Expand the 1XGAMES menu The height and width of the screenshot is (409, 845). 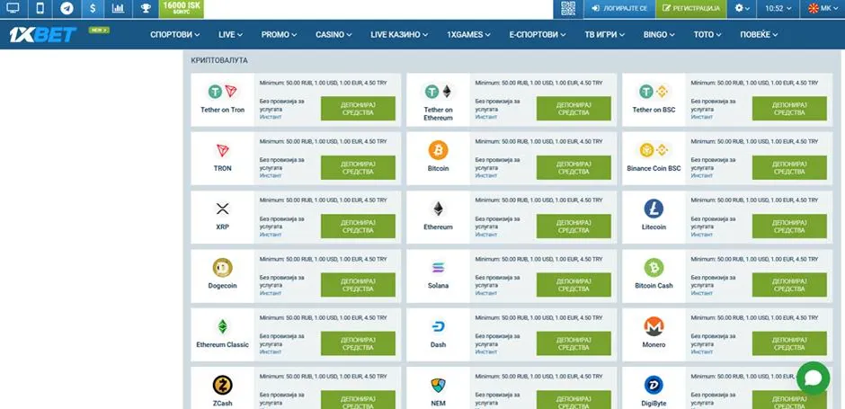pyautogui.click(x=468, y=34)
